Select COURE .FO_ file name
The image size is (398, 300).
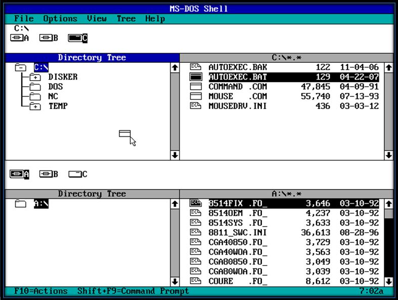(238, 281)
